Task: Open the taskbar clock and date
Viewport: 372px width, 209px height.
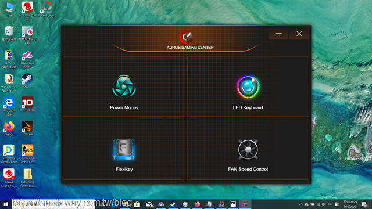Action: pos(350,204)
